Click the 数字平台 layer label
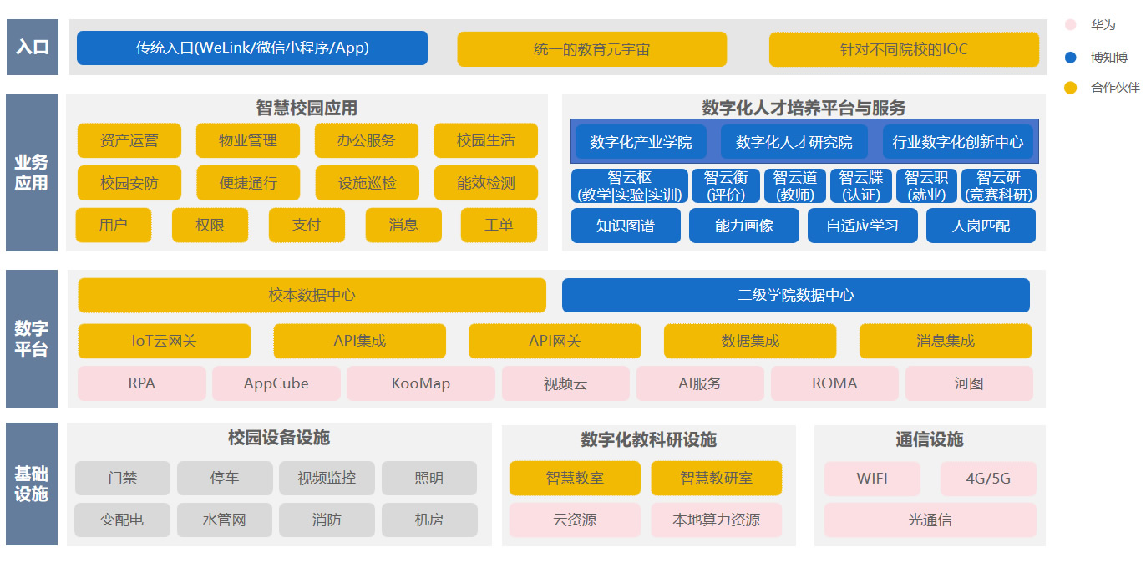 (32, 338)
